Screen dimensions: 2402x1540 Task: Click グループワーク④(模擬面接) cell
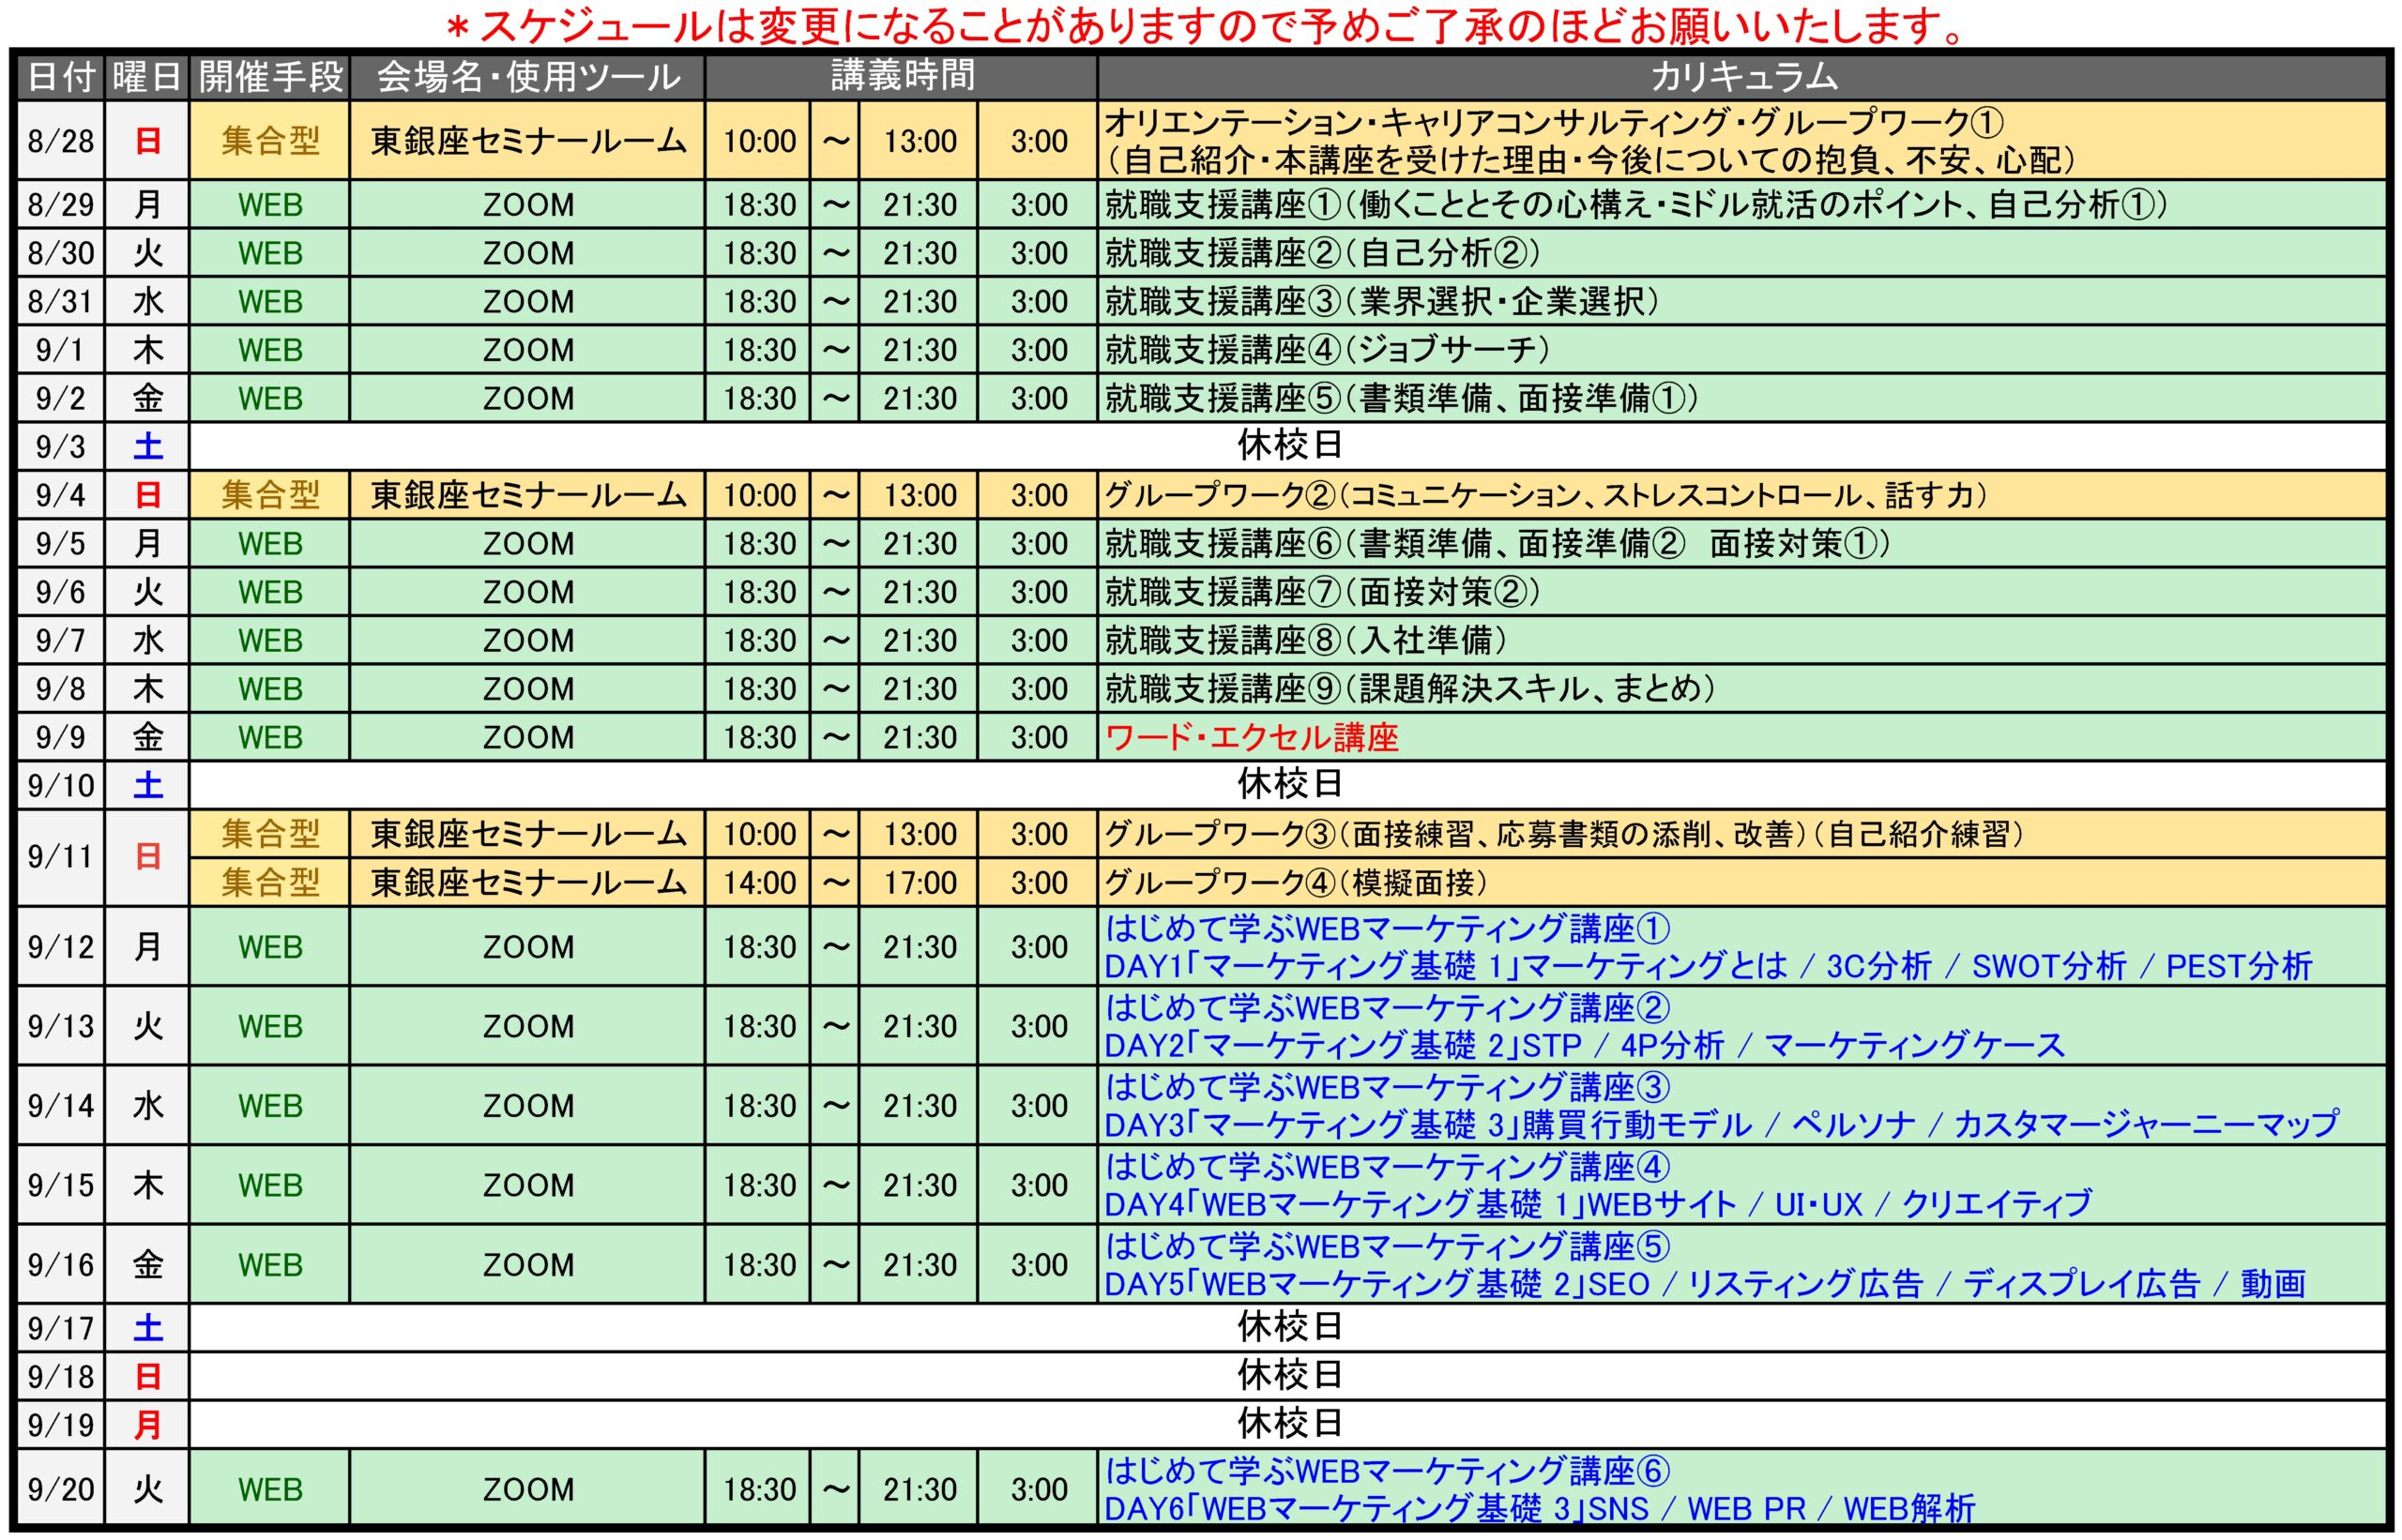pyautogui.click(x=1741, y=882)
